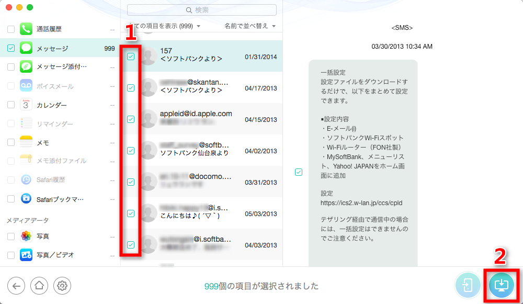Check the Safariブックマーク checkbox

click(x=11, y=199)
